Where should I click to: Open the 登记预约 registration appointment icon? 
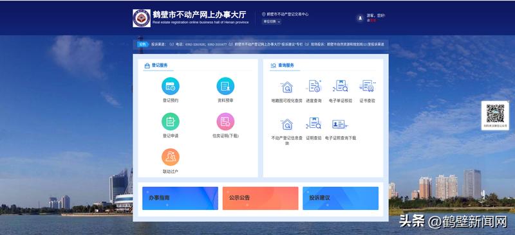[x=171, y=86]
